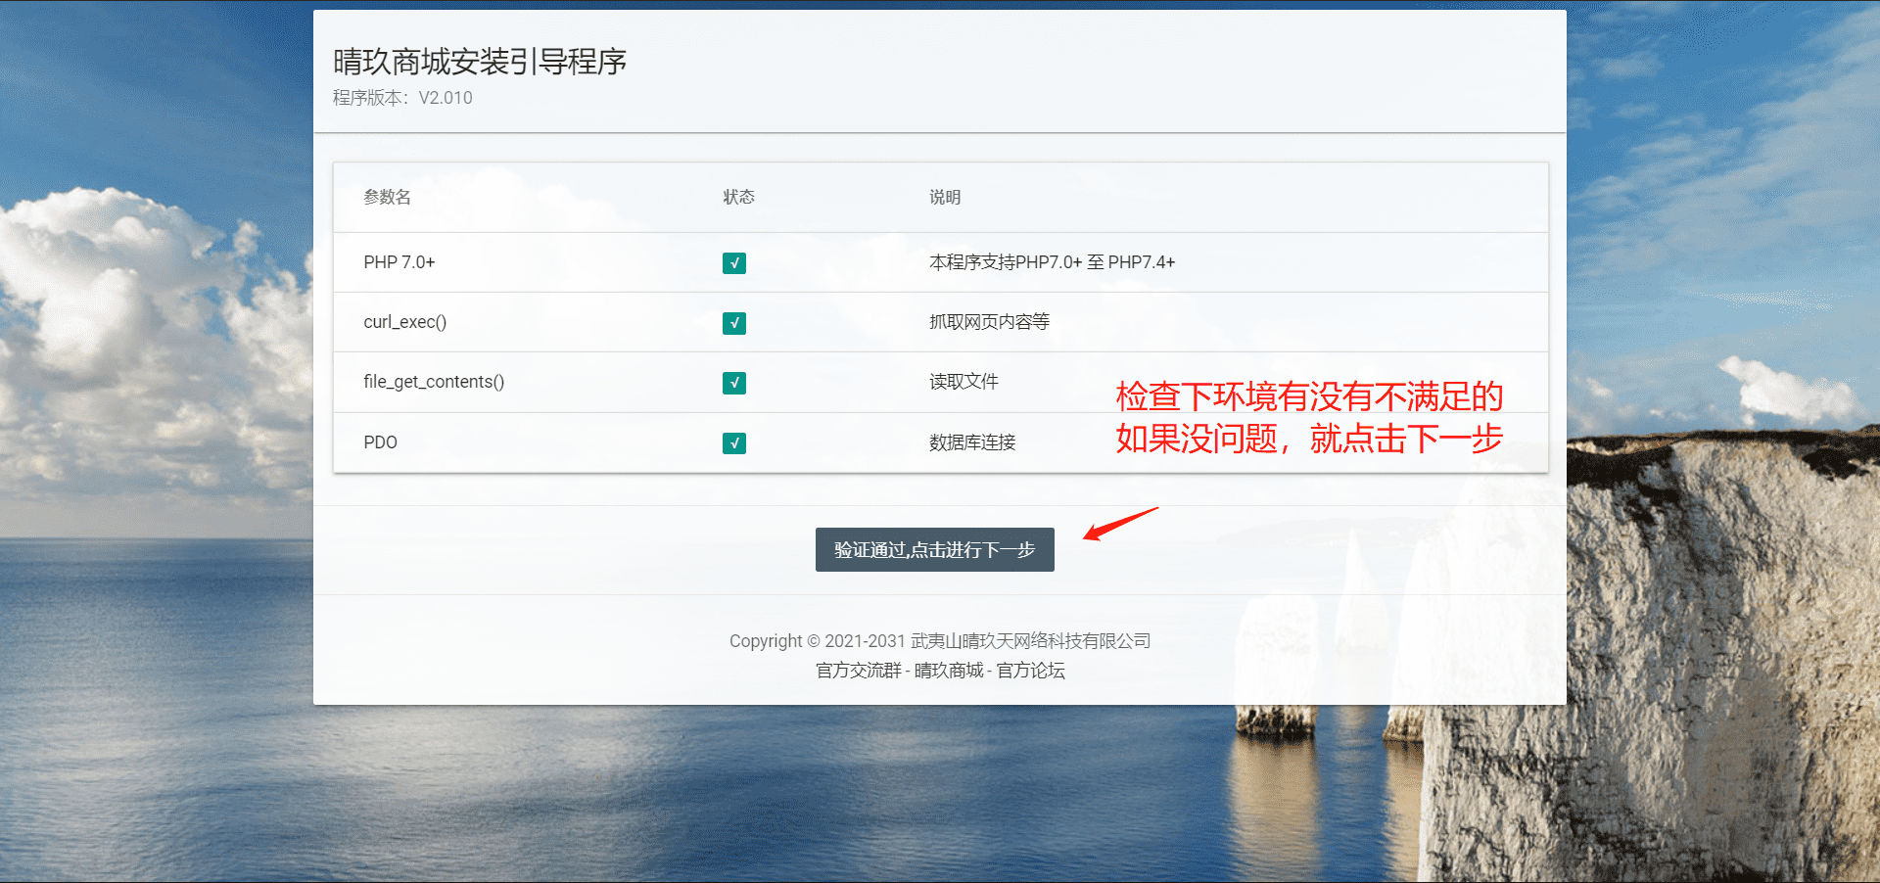
Task: Select the 状态 column header
Action: click(738, 197)
